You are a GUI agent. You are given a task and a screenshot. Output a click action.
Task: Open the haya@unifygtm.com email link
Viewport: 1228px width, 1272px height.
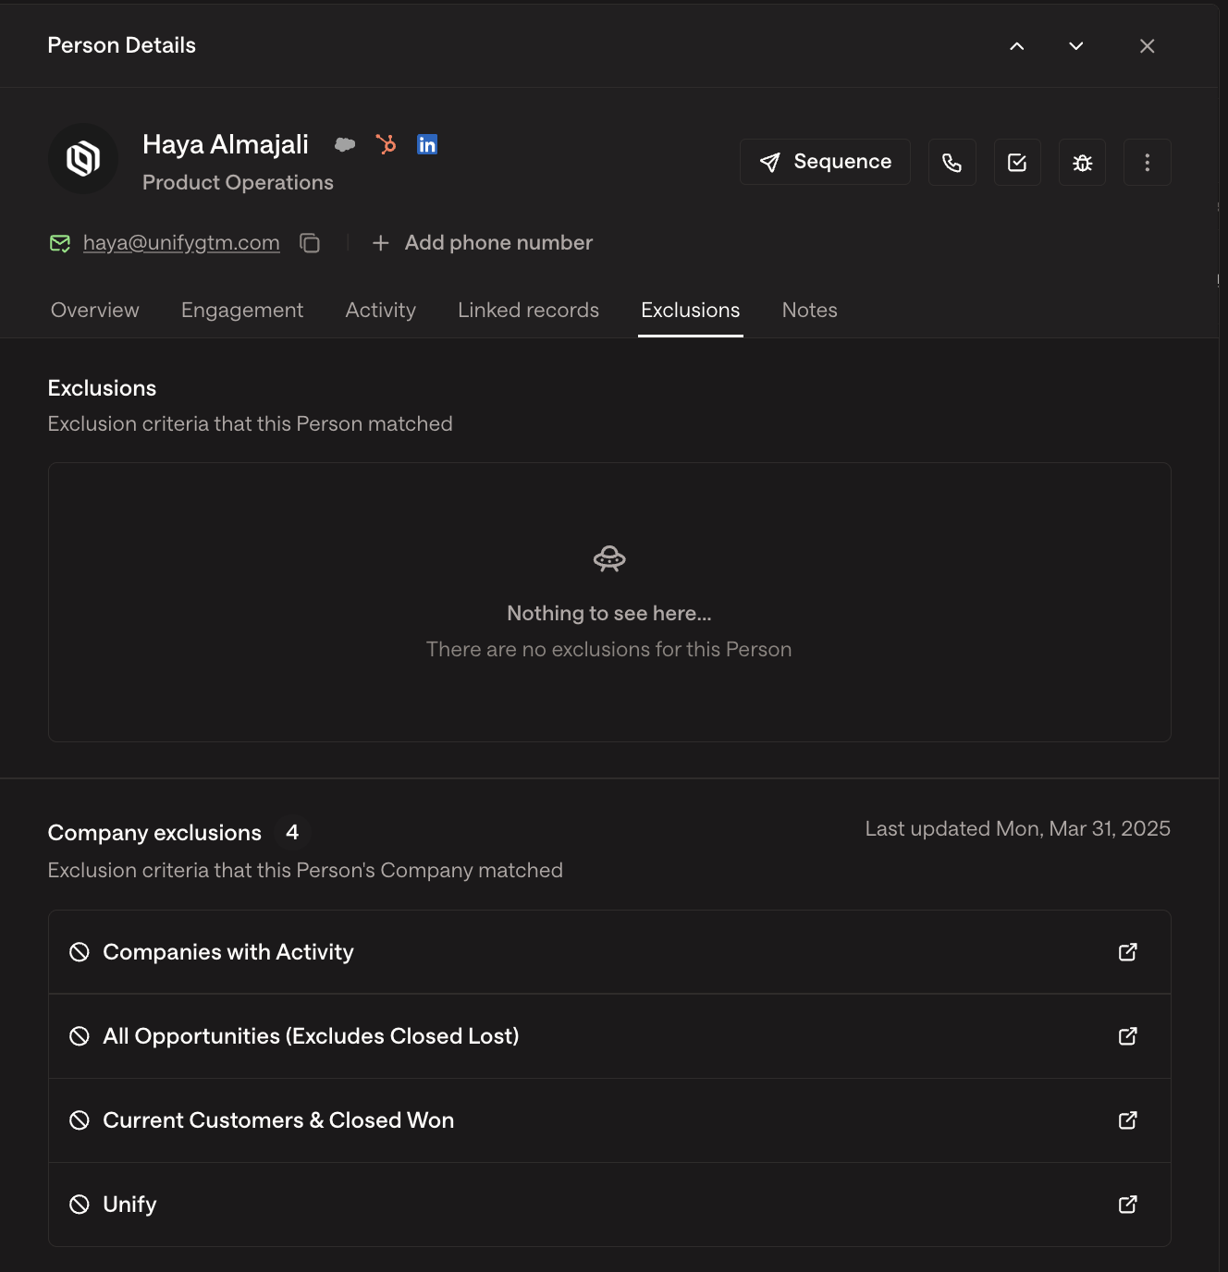coord(181,242)
